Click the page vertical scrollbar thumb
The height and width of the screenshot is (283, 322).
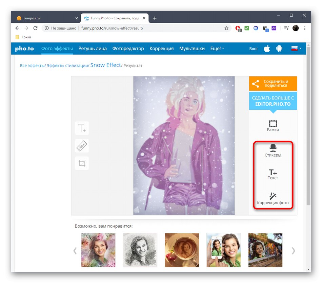click(x=308, y=126)
